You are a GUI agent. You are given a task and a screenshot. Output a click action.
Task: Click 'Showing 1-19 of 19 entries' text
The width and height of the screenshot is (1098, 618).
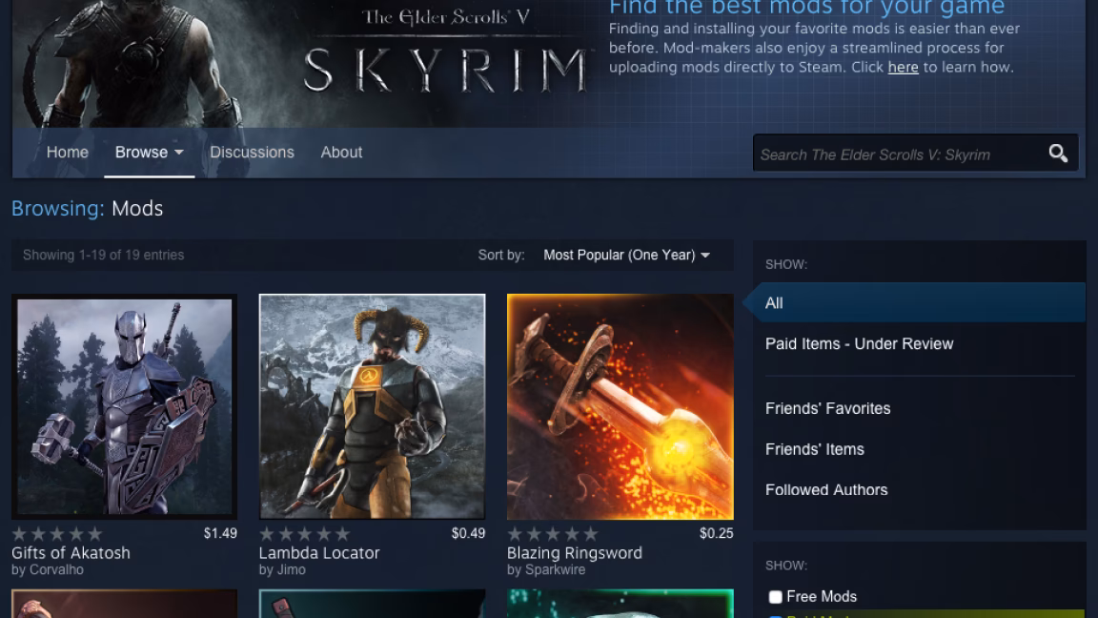[104, 255]
